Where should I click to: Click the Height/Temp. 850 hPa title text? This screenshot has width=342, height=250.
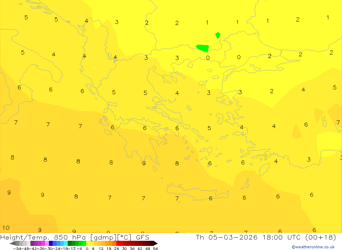[x=43, y=237]
